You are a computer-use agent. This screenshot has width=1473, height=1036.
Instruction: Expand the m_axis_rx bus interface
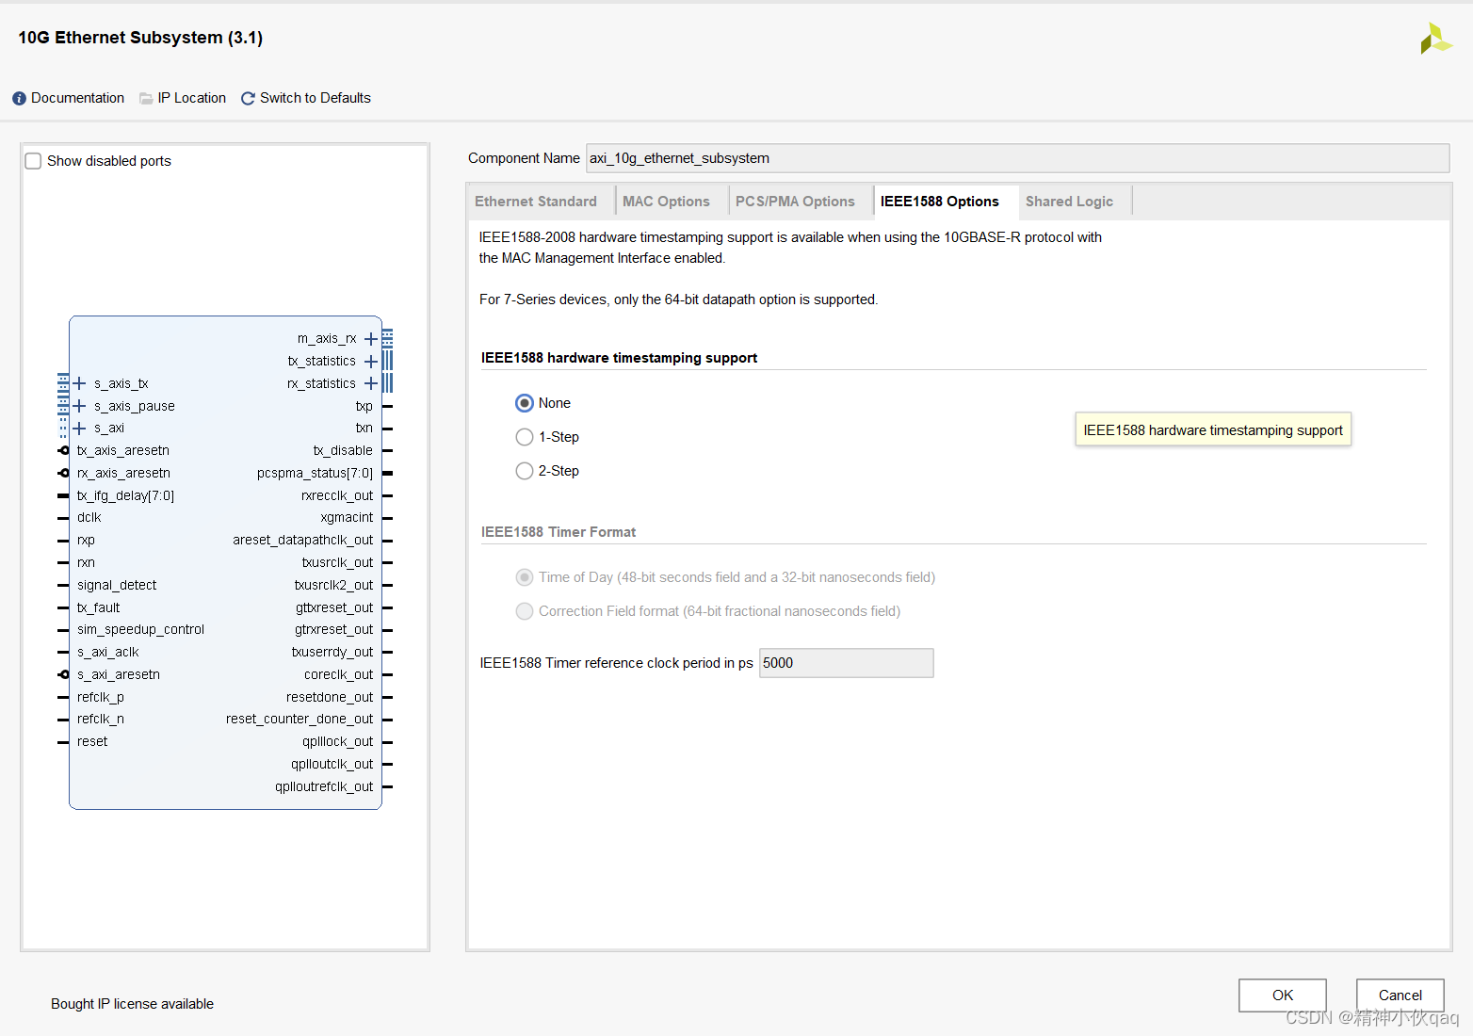371,339
